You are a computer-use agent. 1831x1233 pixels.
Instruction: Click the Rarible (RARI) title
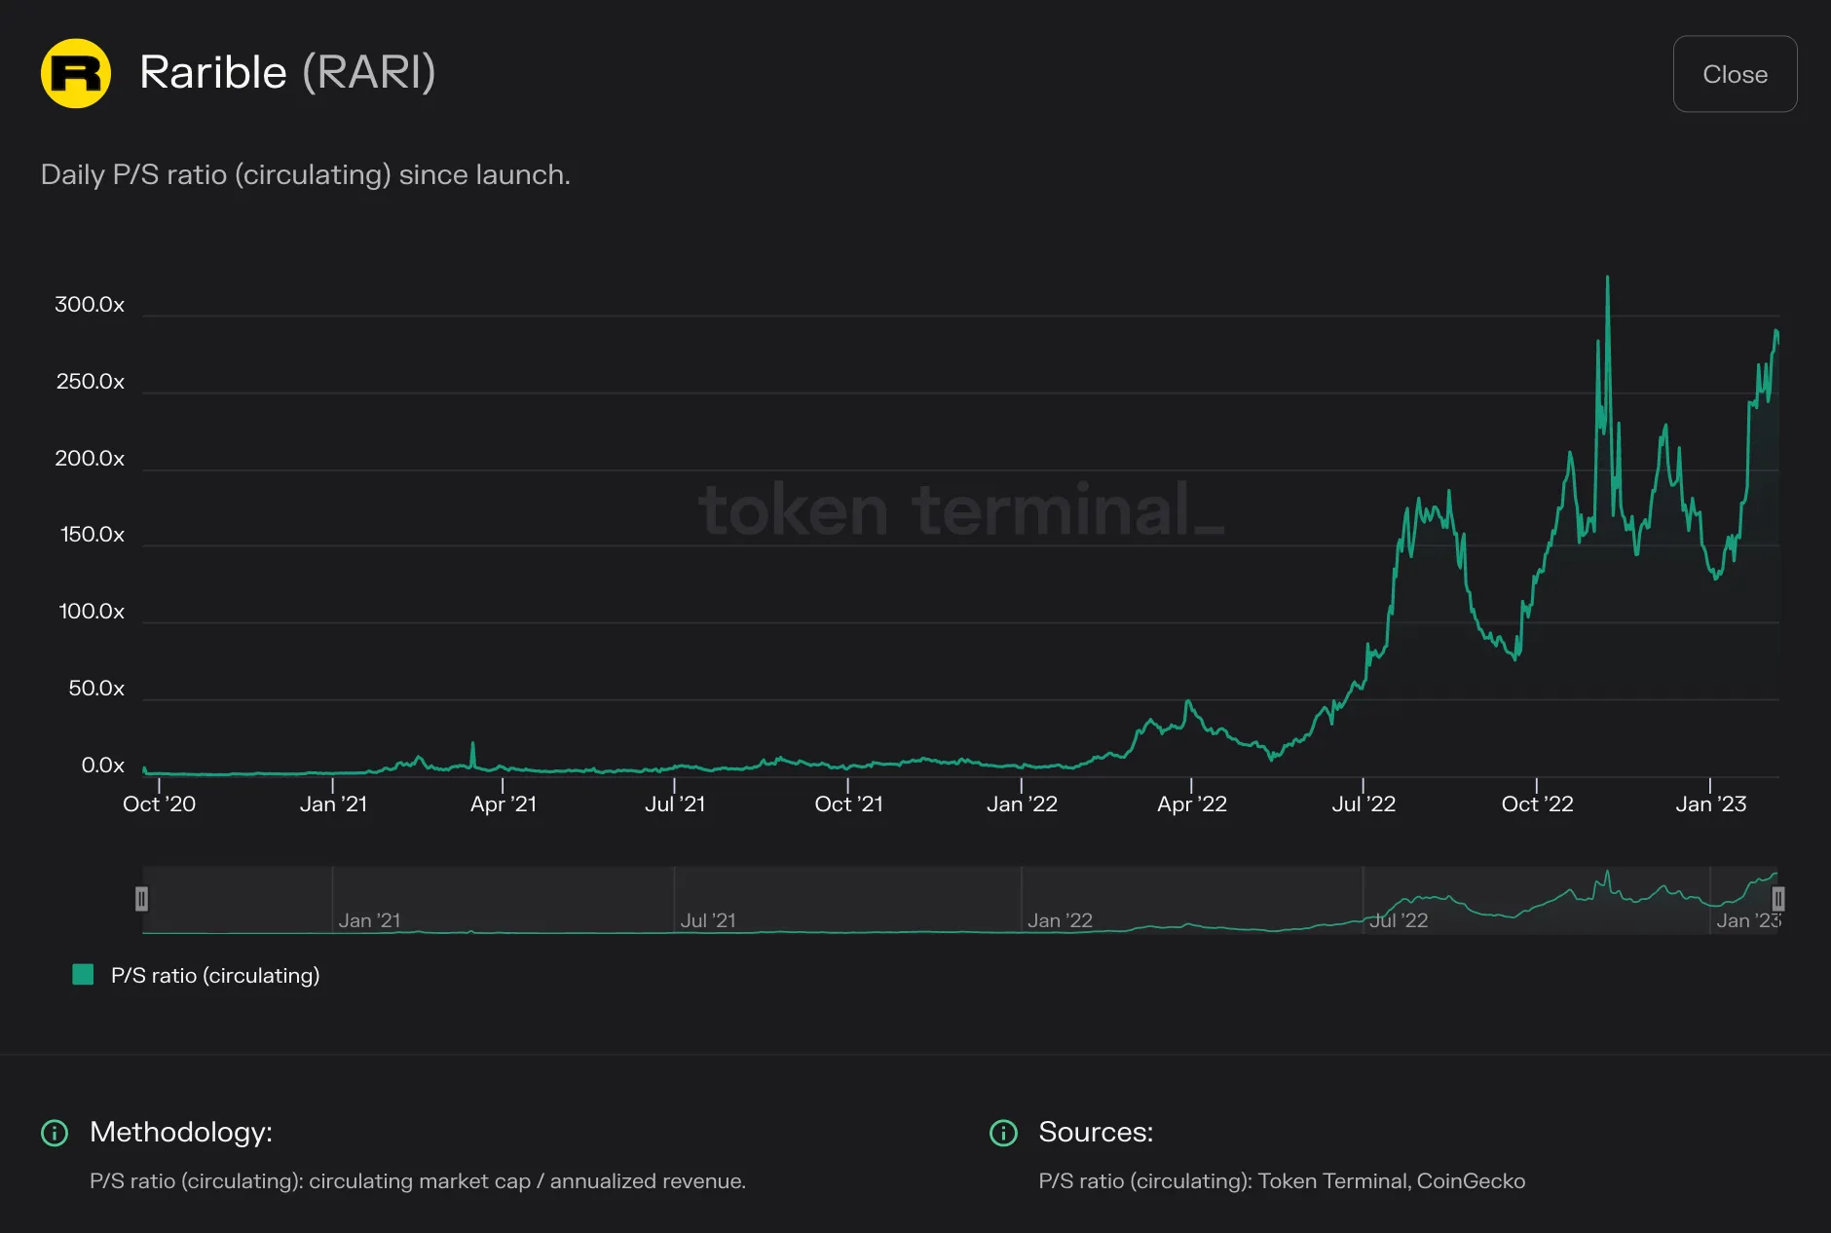tap(287, 72)
